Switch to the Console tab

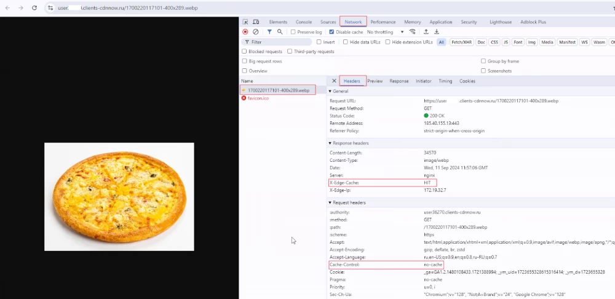pyautogui.click(x=303, y=22)
